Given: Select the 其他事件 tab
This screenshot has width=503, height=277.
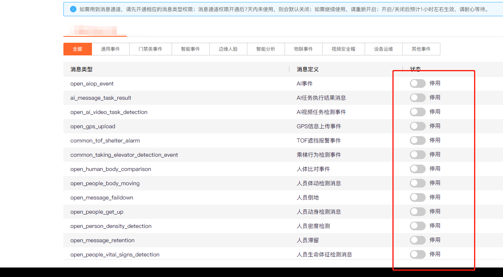Looking at the screenshot, I should 421,49.
